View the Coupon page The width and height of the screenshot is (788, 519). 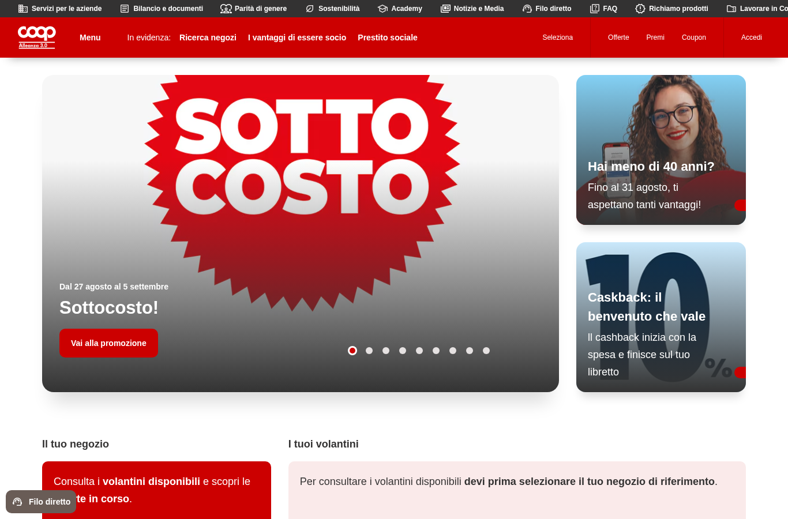coord(694,37)
